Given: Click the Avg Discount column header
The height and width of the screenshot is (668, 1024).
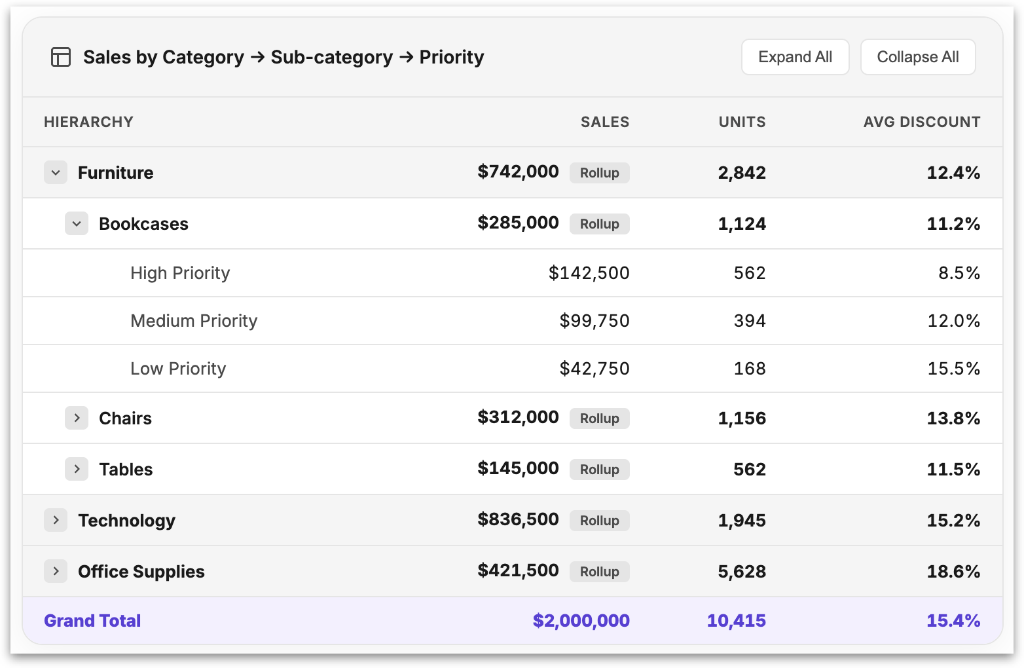Looking at the screenshot, I should 921,122.
